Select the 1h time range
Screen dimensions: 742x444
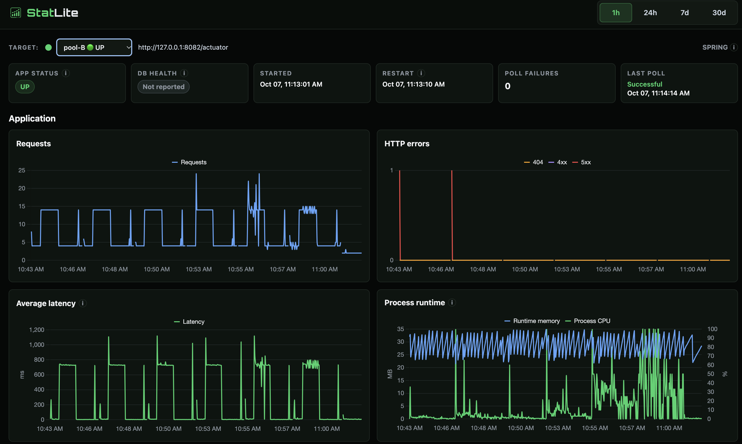(x=616, y=13)
